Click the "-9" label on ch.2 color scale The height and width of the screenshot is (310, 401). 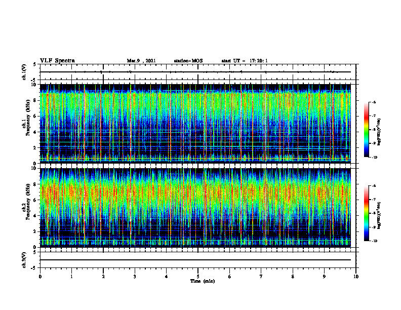(373, 227)
